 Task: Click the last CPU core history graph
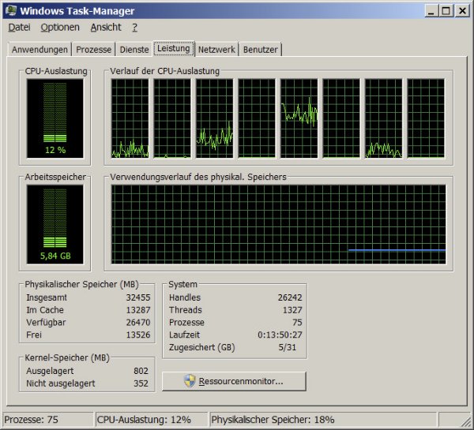click(427, 118)
